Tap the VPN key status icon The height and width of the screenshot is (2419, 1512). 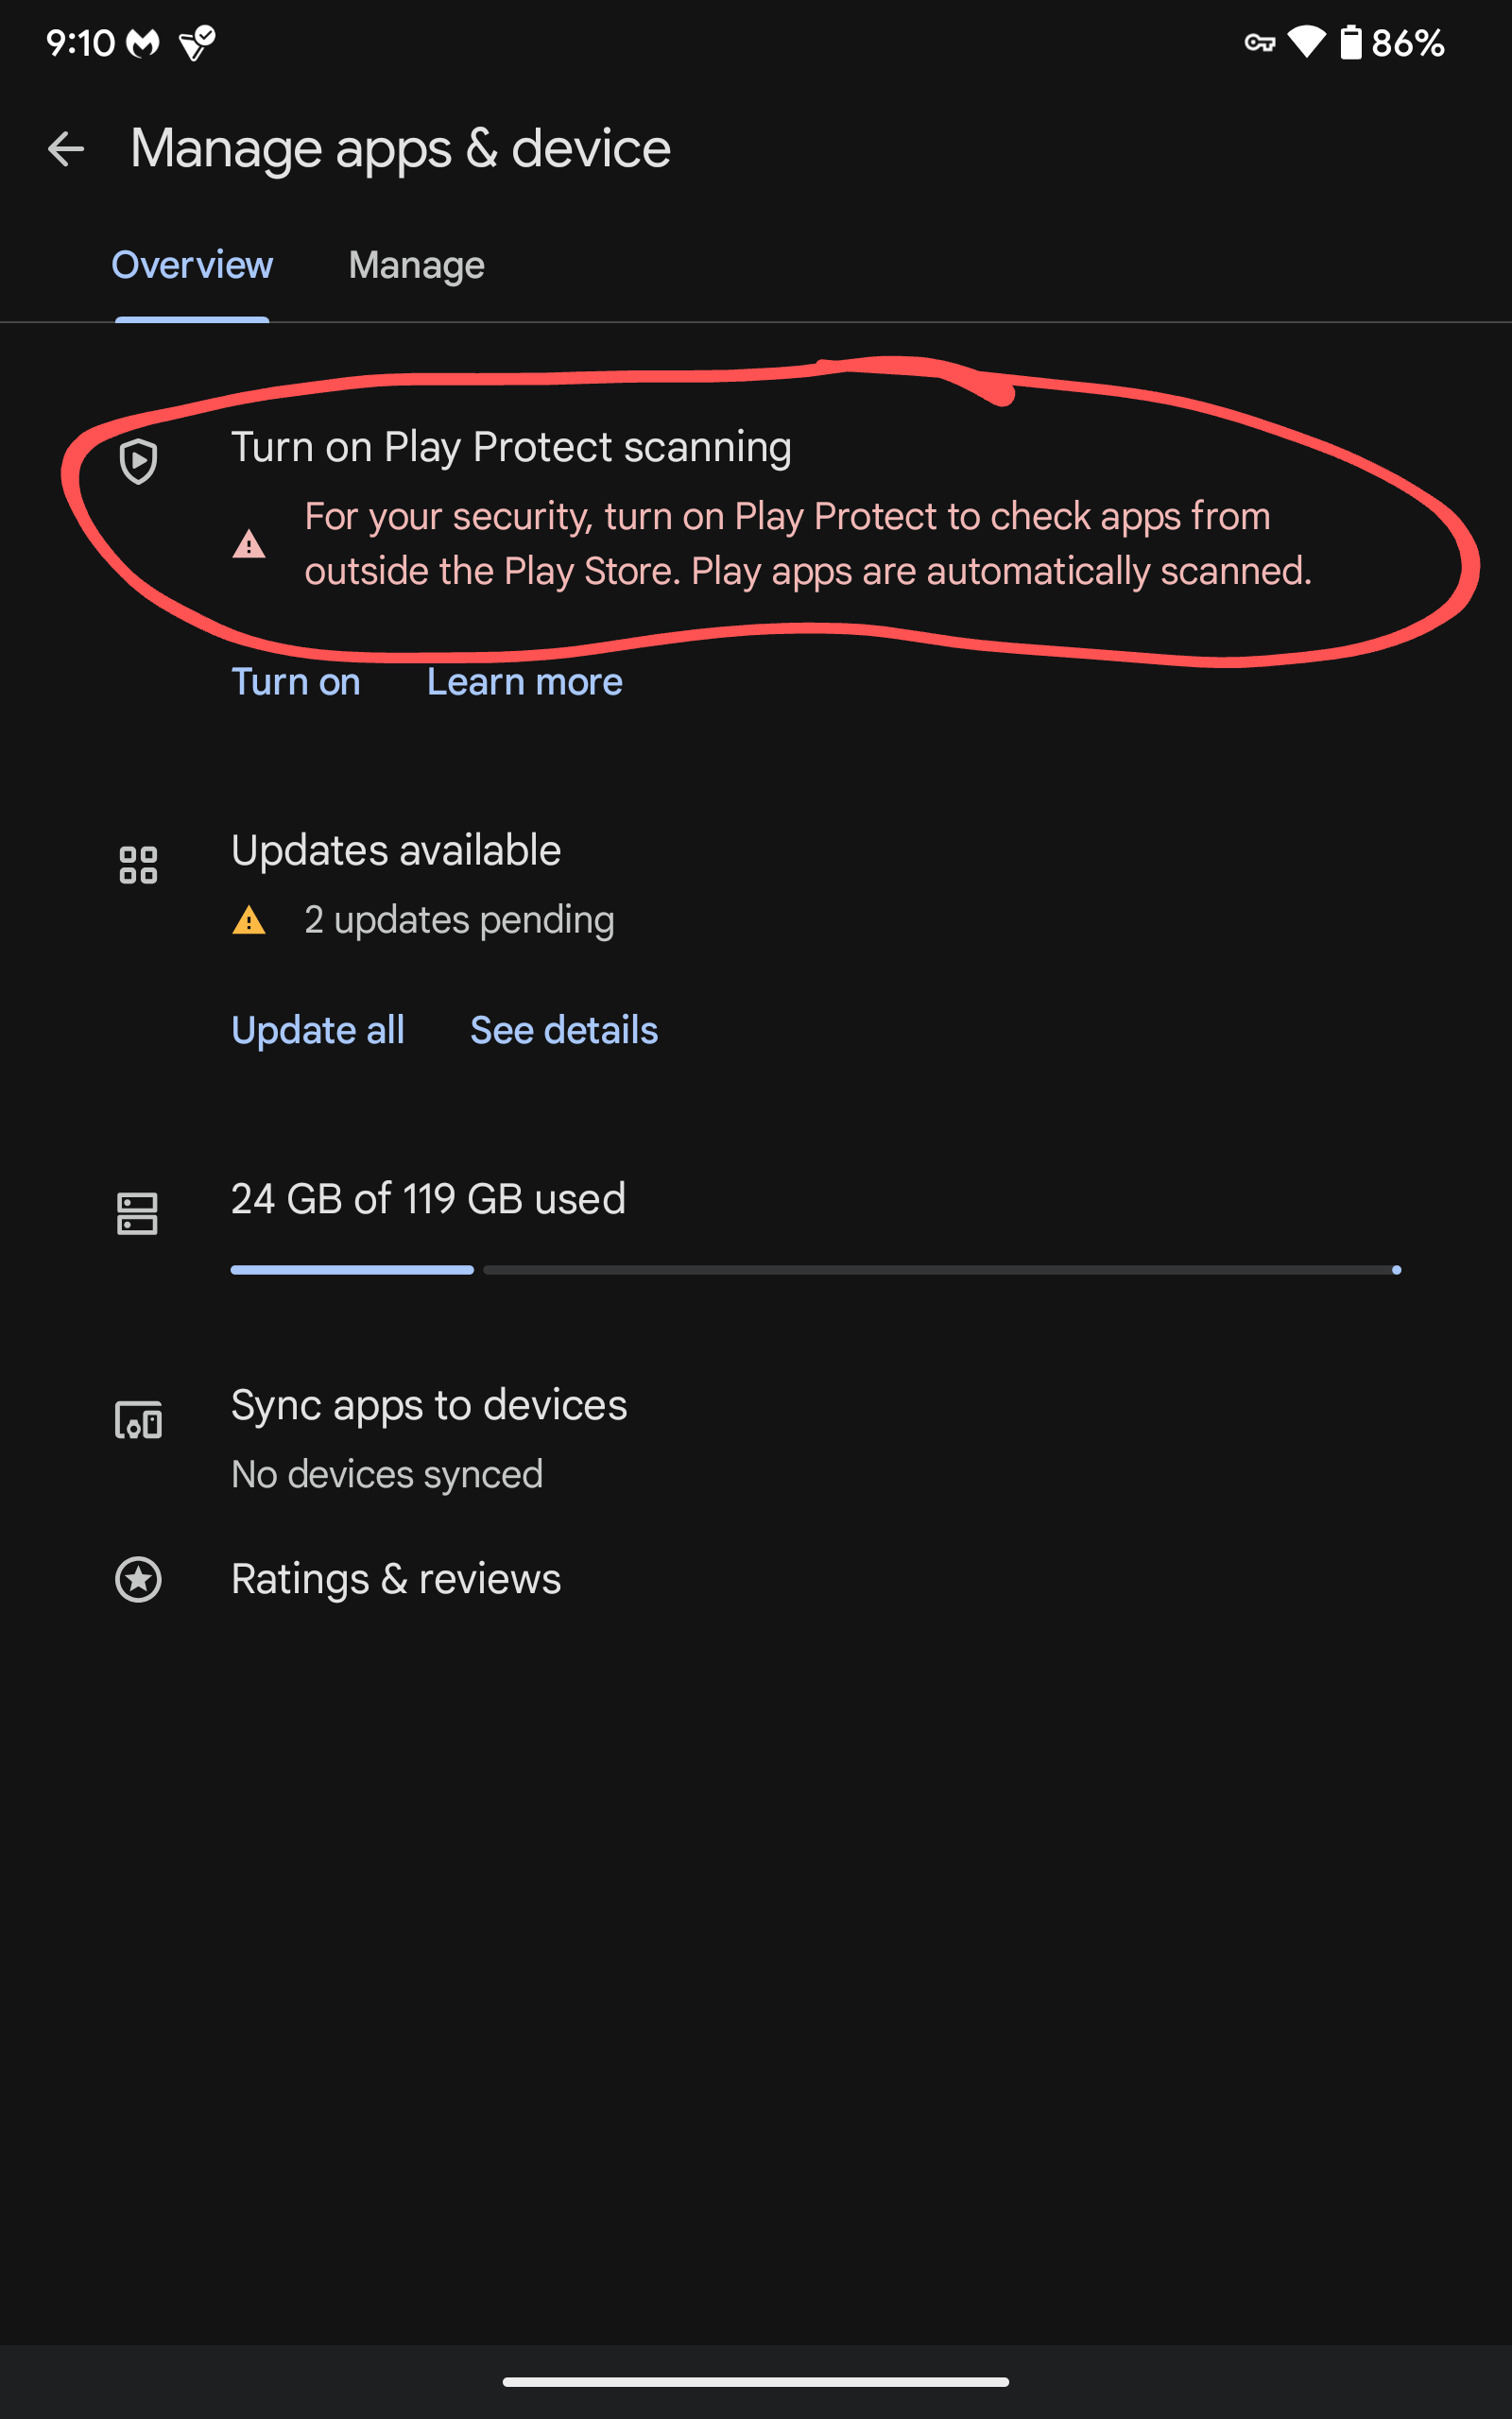(1259, 43)
